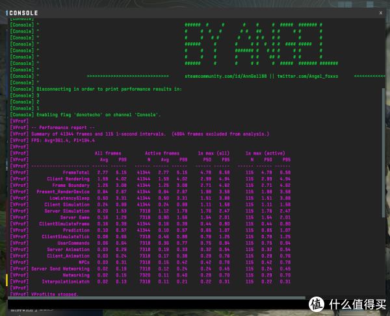This screenshot has height=316, width=390.
Task: Click the InterpolationLatch row label
Action: pos(65,281)
